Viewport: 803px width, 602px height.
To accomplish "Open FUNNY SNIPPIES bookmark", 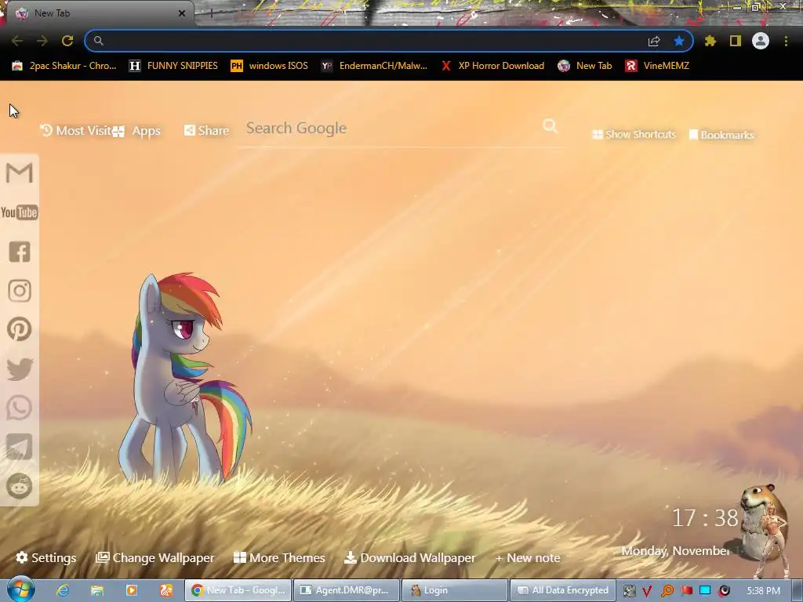I will pyautogui.click(x=173, y=66).
